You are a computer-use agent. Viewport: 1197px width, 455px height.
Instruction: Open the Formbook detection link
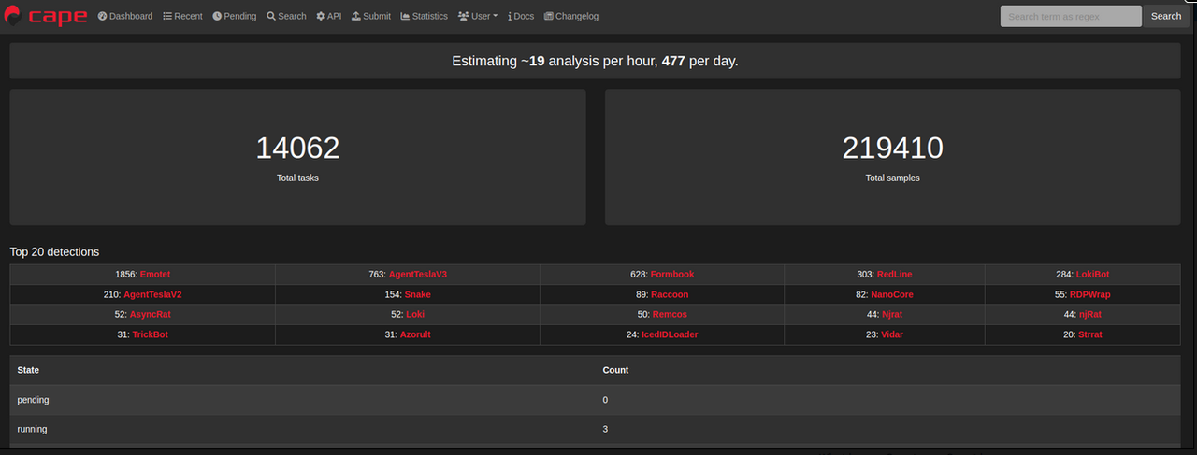(x=672, y=275)
